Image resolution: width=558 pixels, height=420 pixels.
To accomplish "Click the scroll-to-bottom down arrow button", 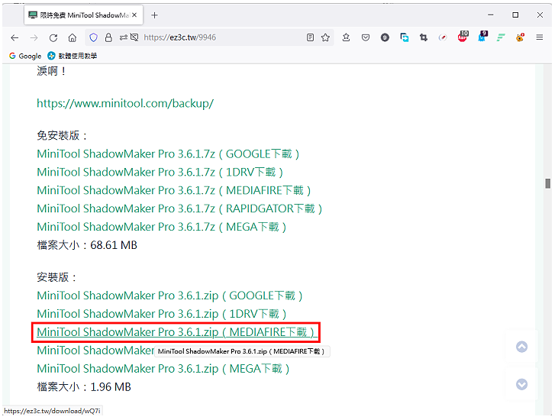I will [x=521, y=384].
